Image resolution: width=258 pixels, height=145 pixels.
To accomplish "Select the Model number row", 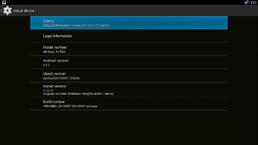I will 129,49.
